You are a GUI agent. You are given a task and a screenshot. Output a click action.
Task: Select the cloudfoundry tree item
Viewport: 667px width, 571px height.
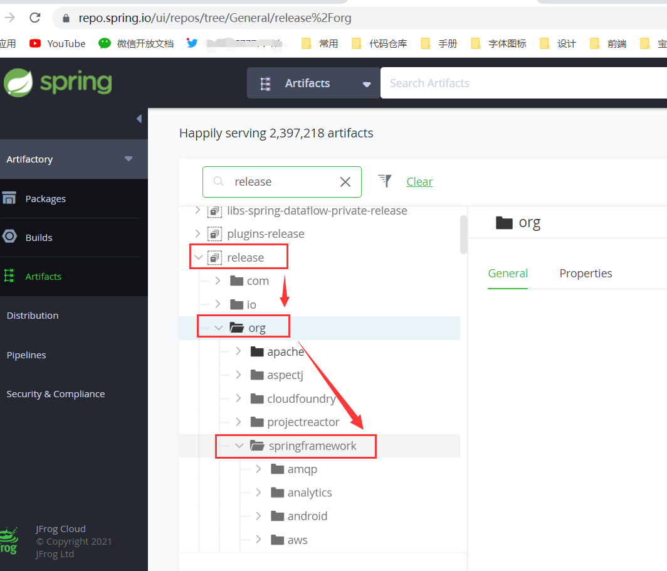(302, 398)
